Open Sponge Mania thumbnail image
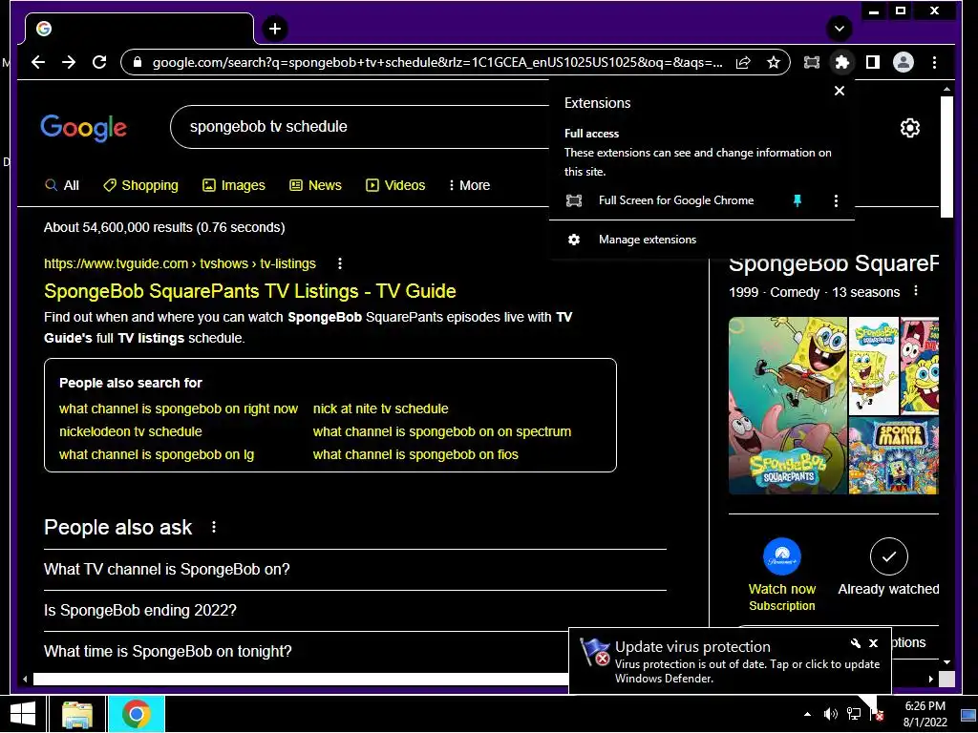 [x=894, y=456]
